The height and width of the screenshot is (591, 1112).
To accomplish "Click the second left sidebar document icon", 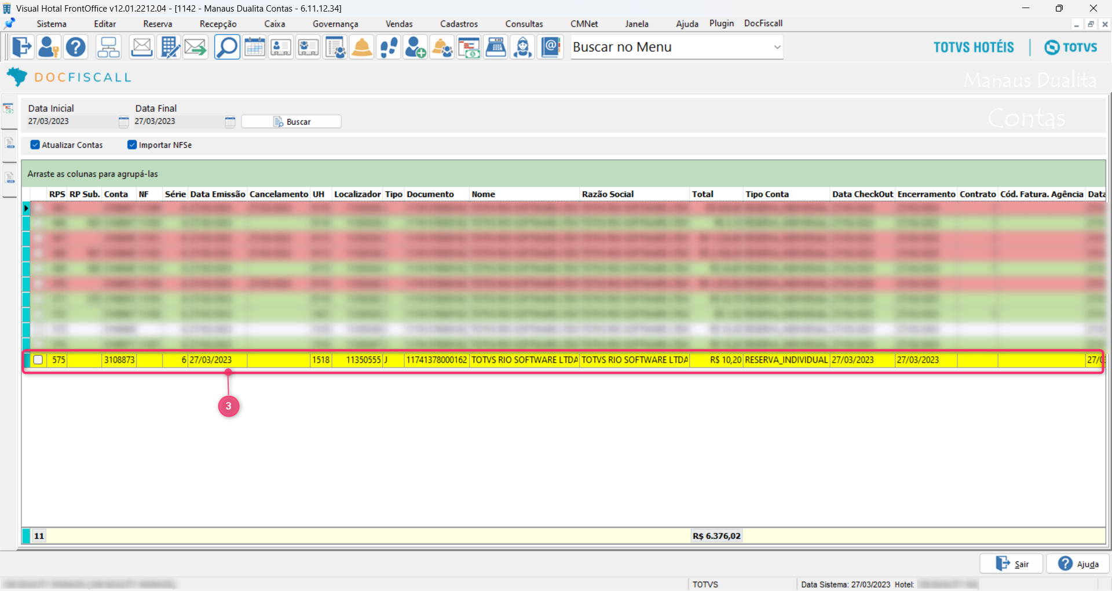I will (x=9, y=143).
